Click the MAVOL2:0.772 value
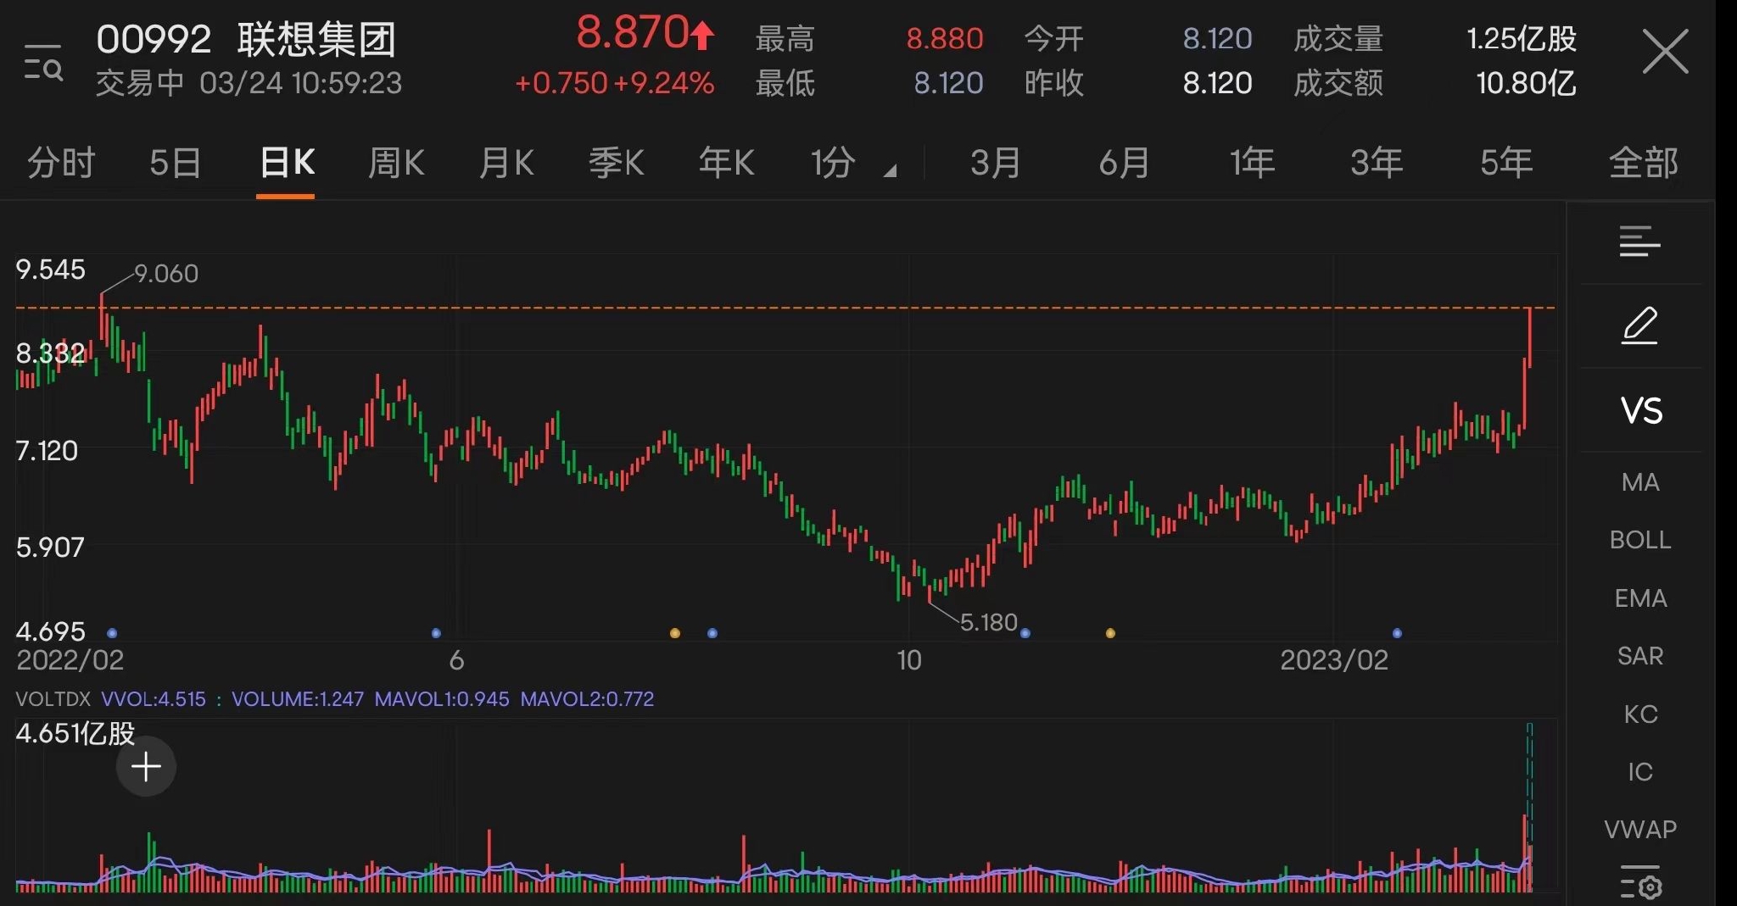The height and width of the screenshot is (906, 1737). (587, 699)
